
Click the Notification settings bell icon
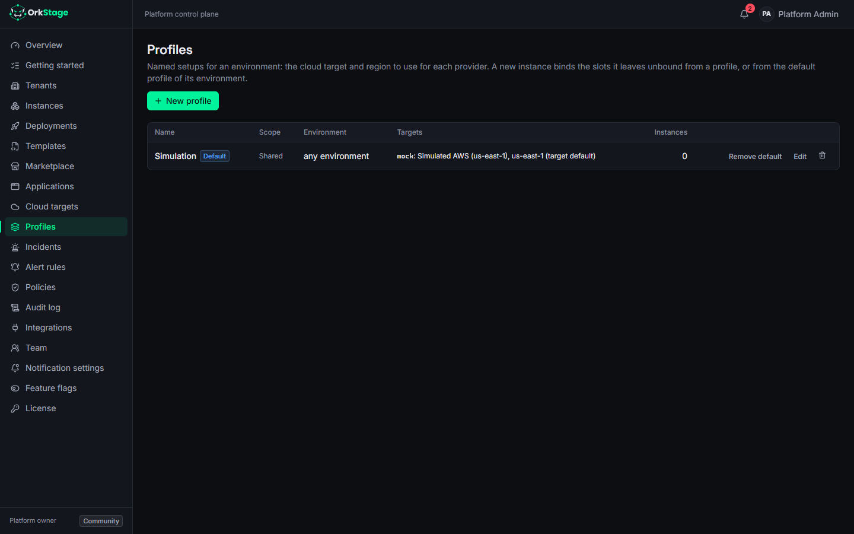pyautogui.click(x=15, y=368)
